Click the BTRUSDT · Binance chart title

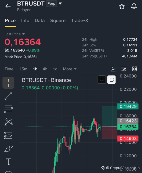46,80
